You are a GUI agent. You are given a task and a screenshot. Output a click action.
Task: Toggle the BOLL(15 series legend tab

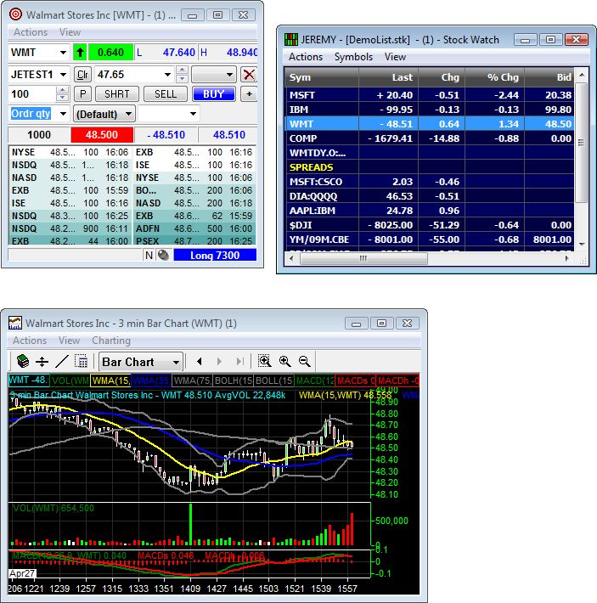point(273,380)
